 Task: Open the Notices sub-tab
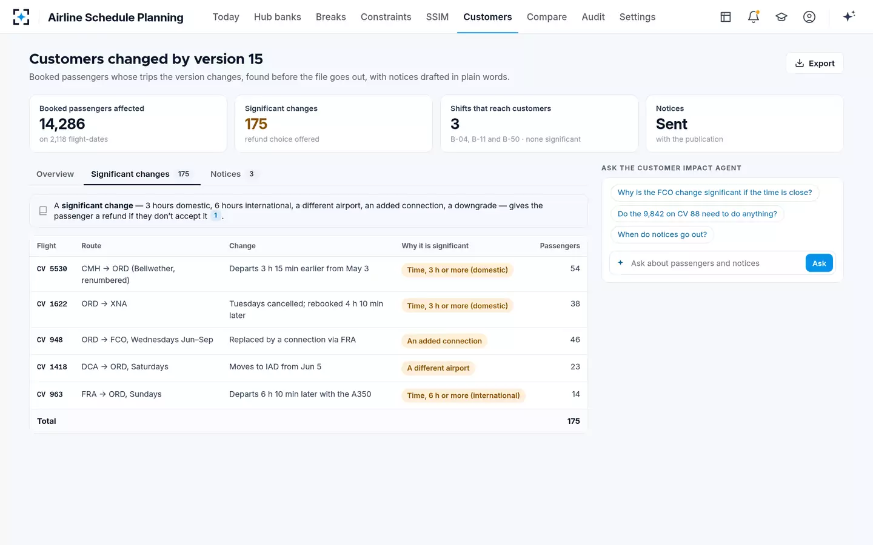tap(233, 174)
